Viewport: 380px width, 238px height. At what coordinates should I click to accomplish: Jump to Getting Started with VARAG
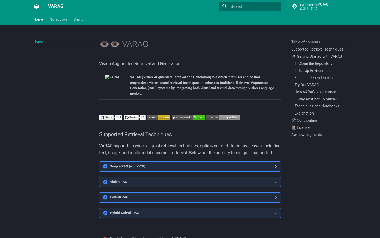(319, 56)
